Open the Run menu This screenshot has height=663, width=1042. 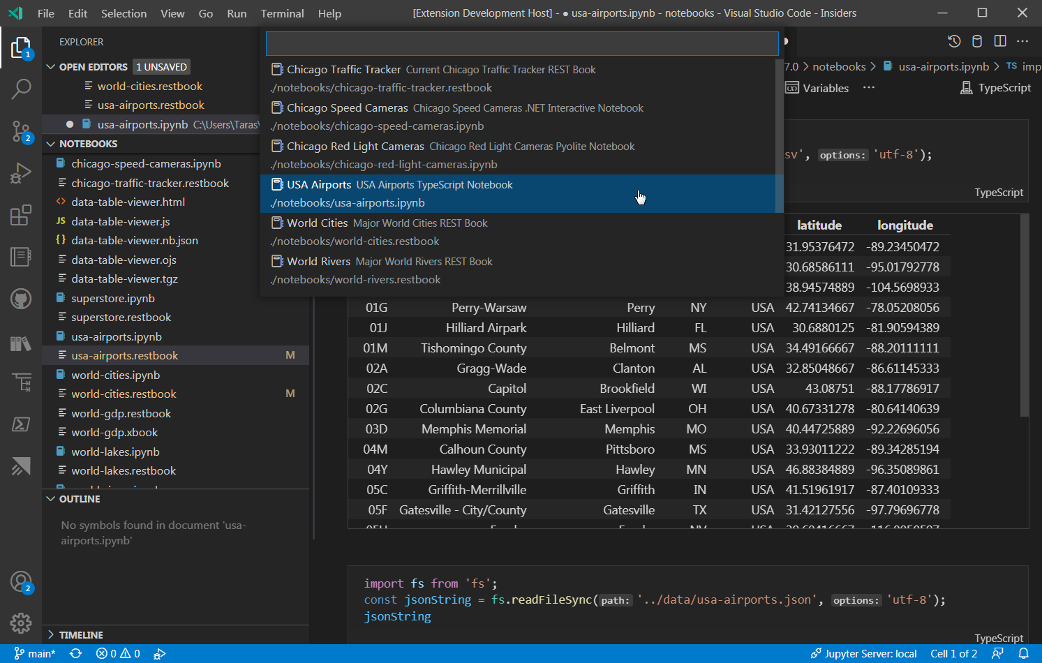pyautogui.click(x=237, y=13)
